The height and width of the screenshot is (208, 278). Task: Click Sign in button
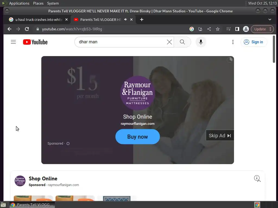click(x=254, y=42)
